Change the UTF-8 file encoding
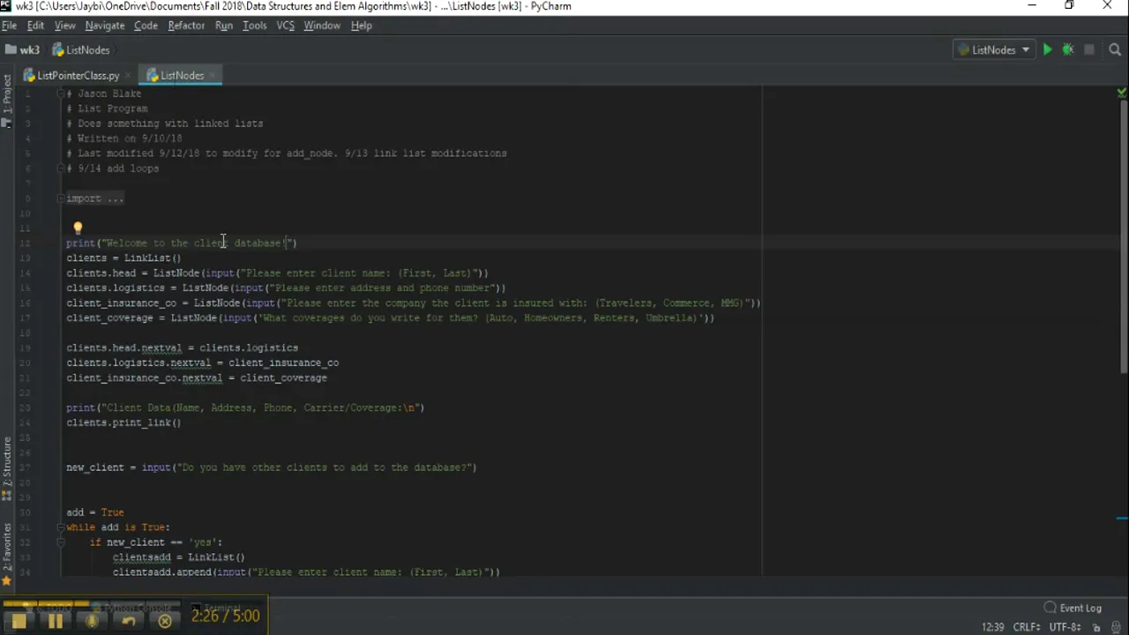1129x635 pixels. (x=1065, y=627)
